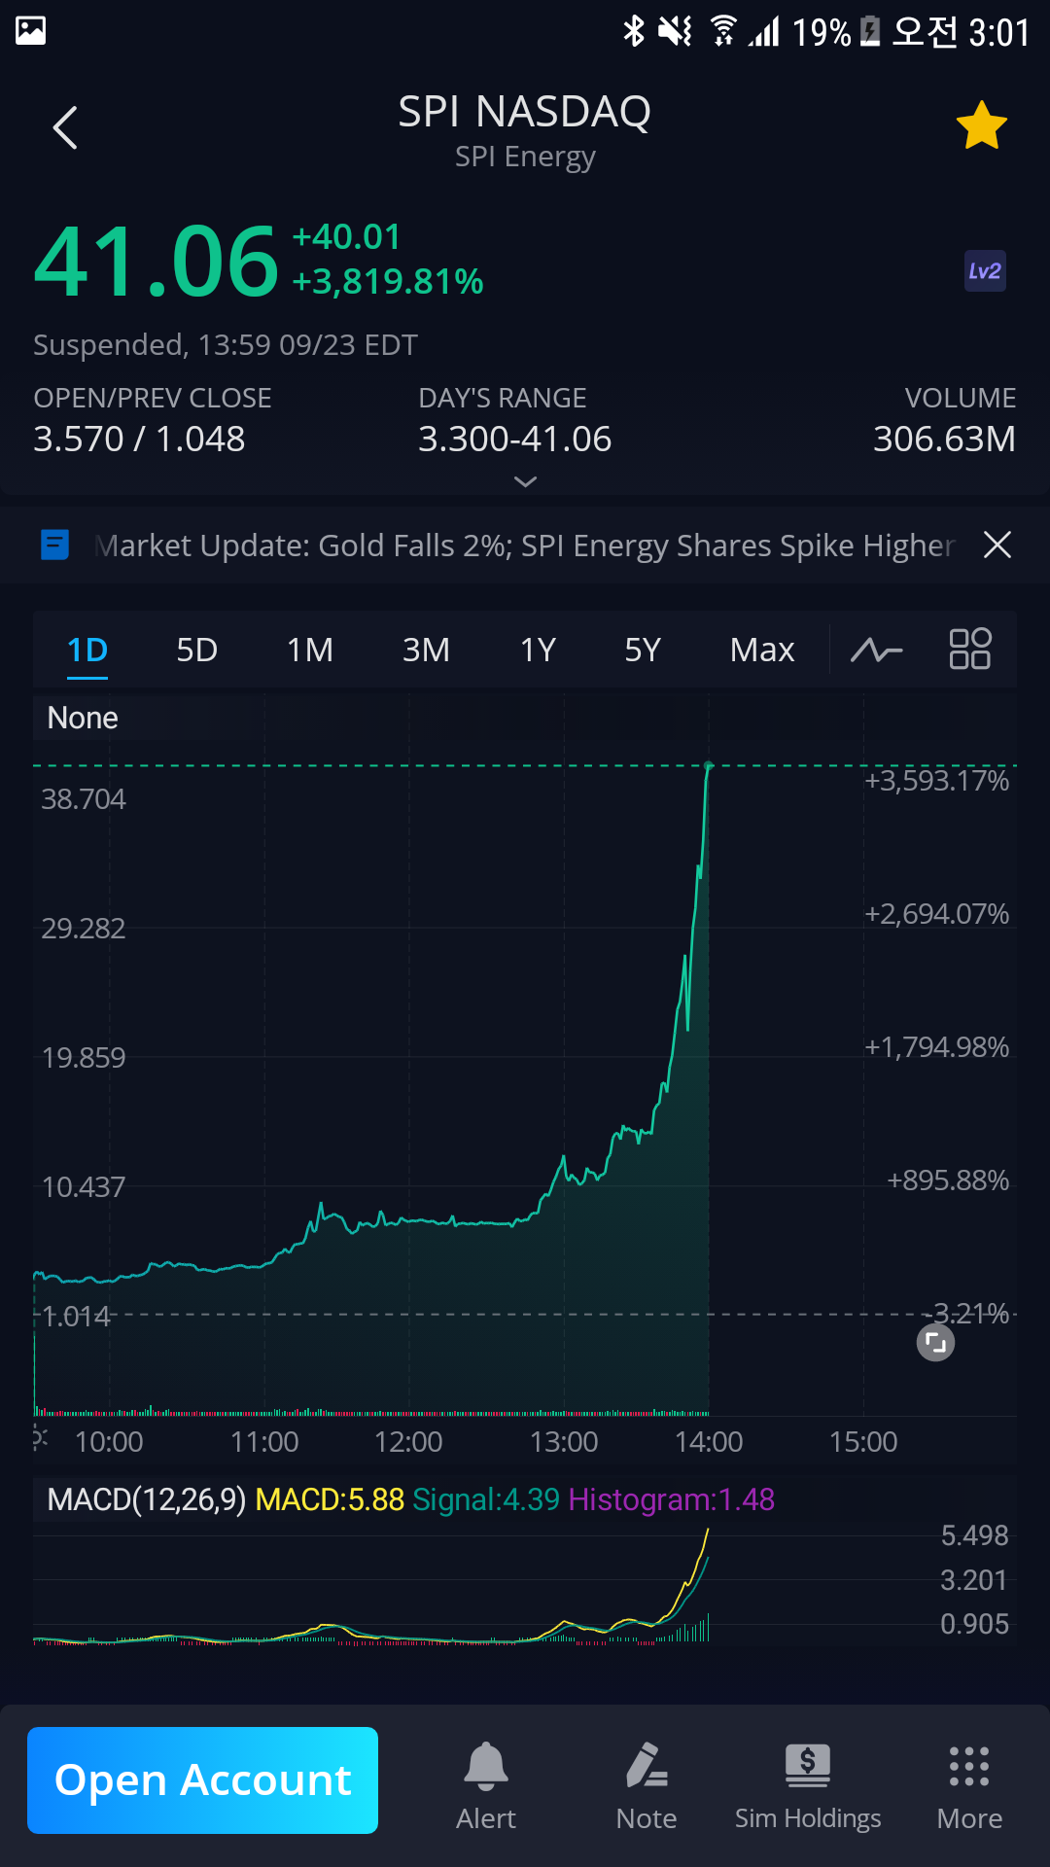Tap the fullscreen chart expand icon
This screenshot has width=1050, height=1867.
pos(935,1343)
